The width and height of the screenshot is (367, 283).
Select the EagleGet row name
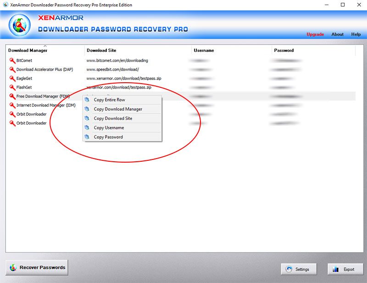(x=24, y=78)
